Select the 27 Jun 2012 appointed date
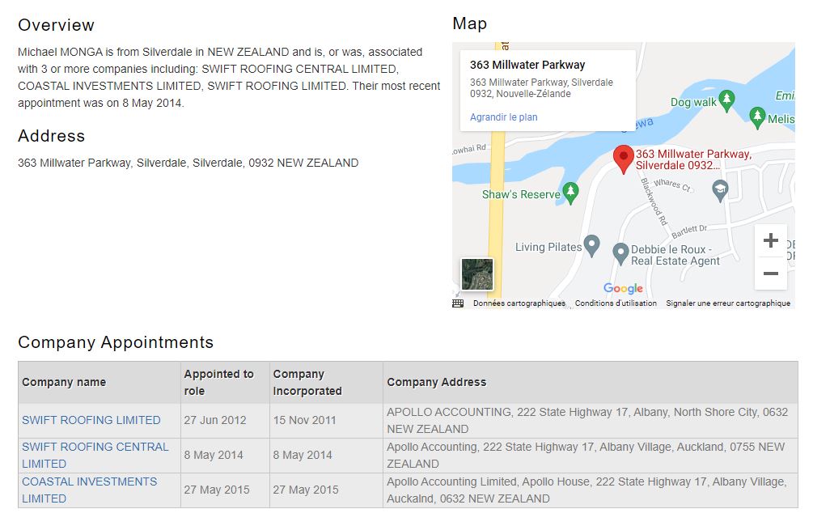Viewport: 813px width, 526px height. (215, 420)
